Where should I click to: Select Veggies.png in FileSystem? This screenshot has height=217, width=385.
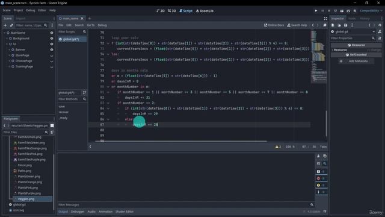[x=32, y=199]
